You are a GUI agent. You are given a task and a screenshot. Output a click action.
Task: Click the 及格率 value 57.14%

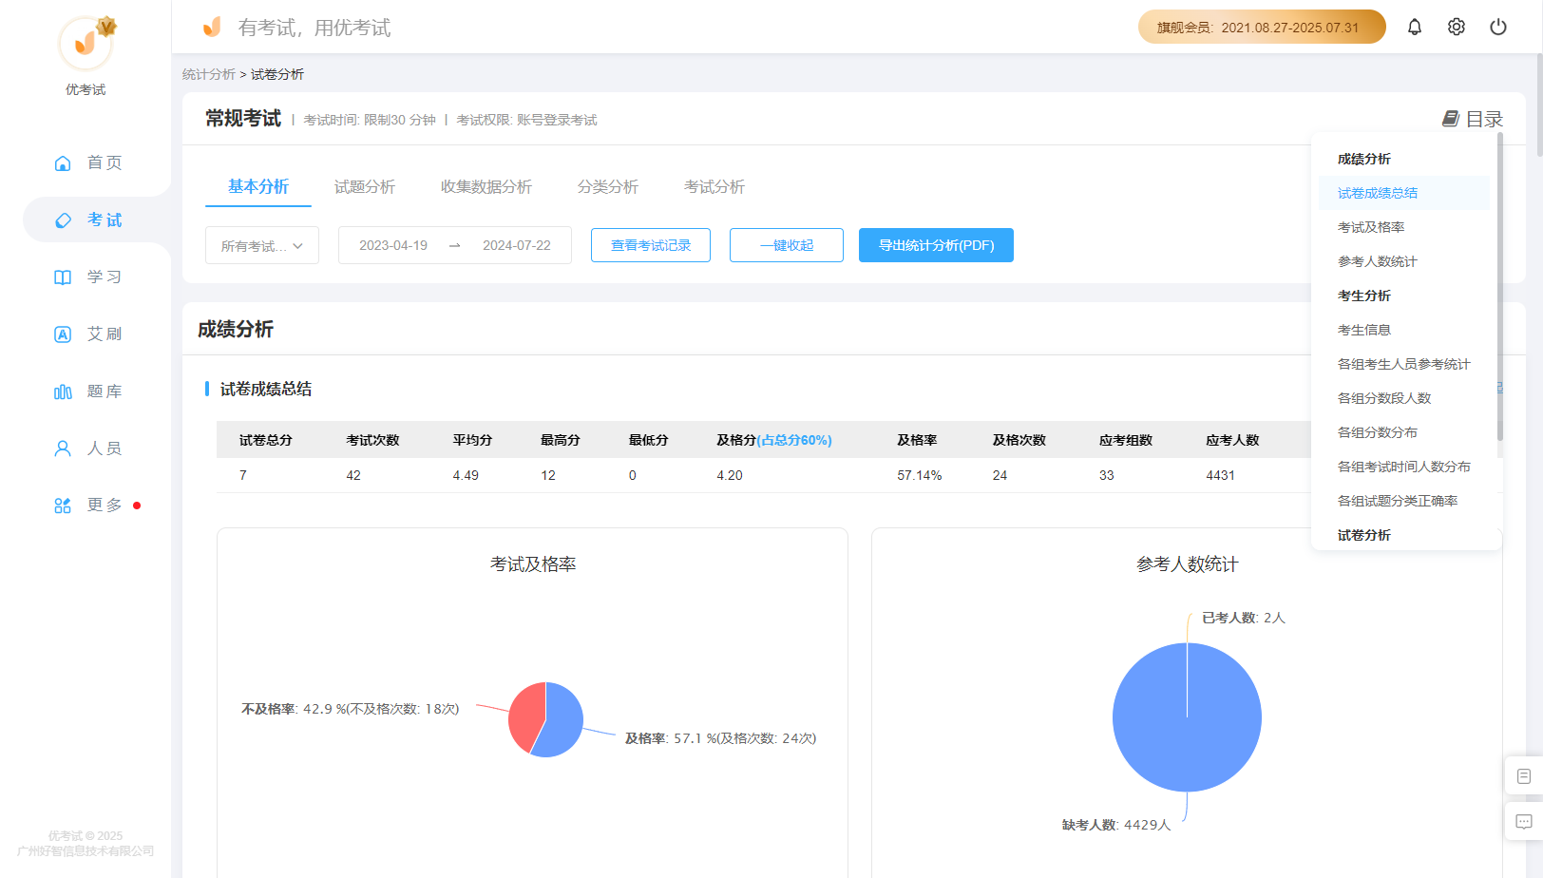[920, 475]
